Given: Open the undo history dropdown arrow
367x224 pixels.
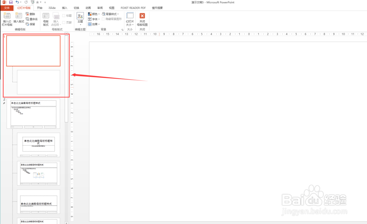Looking at the screenshot, I should coord(21,2).
